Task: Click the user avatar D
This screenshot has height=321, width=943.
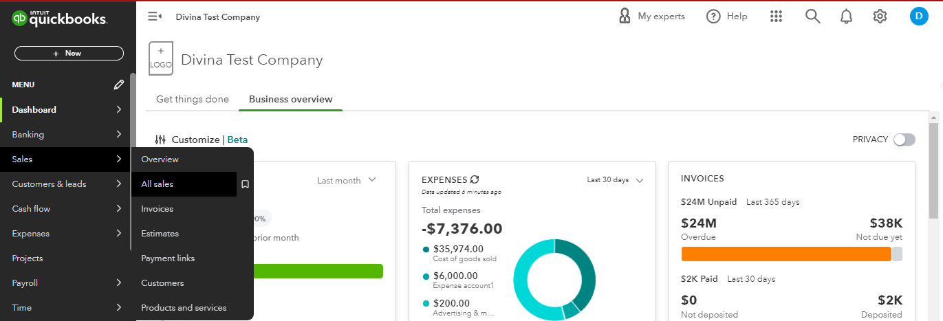Action: point(919,16)
